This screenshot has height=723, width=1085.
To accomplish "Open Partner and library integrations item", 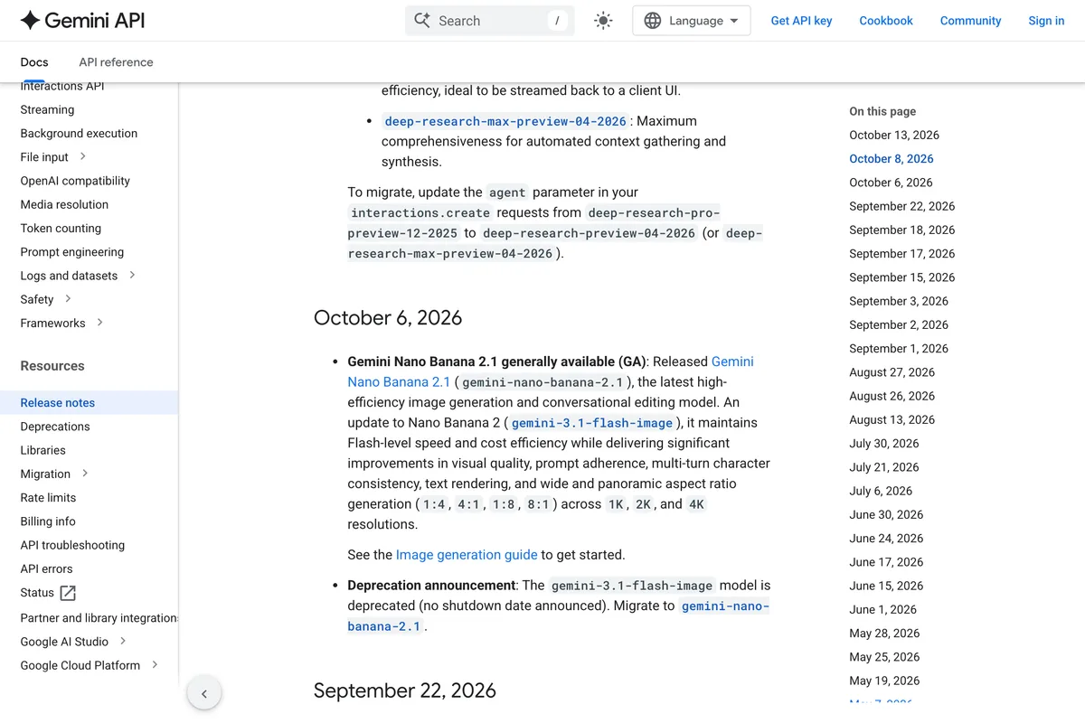I will coord(99,618).
